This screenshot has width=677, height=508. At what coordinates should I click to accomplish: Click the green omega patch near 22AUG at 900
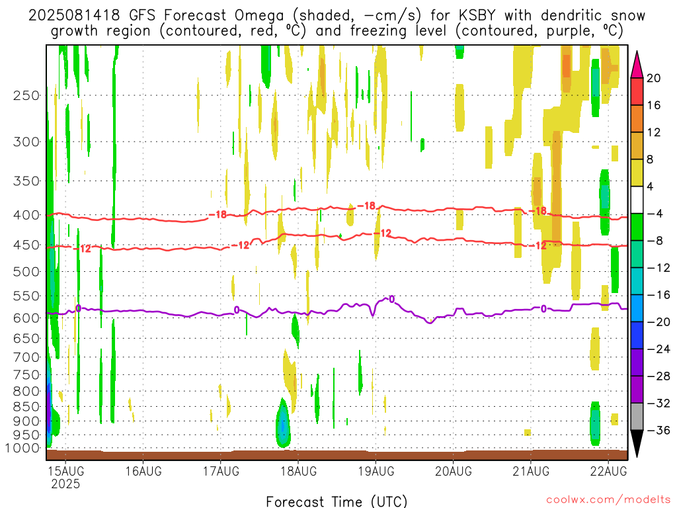point(596,423)
